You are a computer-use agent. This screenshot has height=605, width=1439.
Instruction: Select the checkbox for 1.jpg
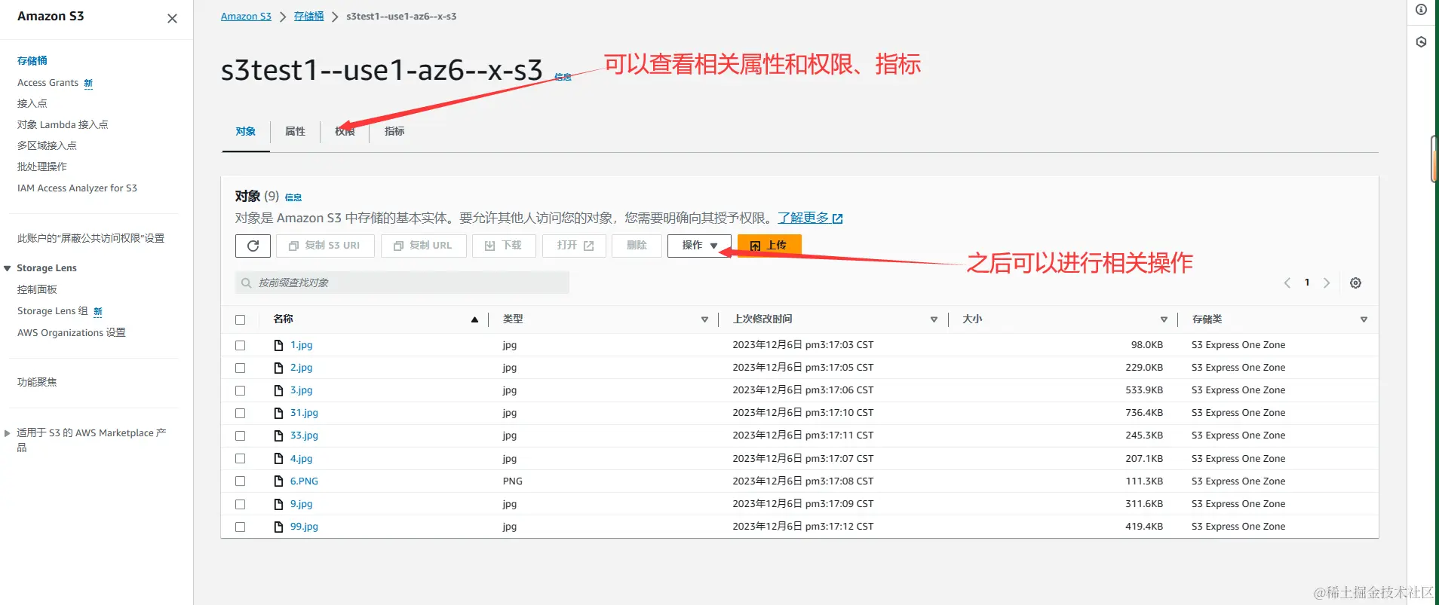(240, 345)
